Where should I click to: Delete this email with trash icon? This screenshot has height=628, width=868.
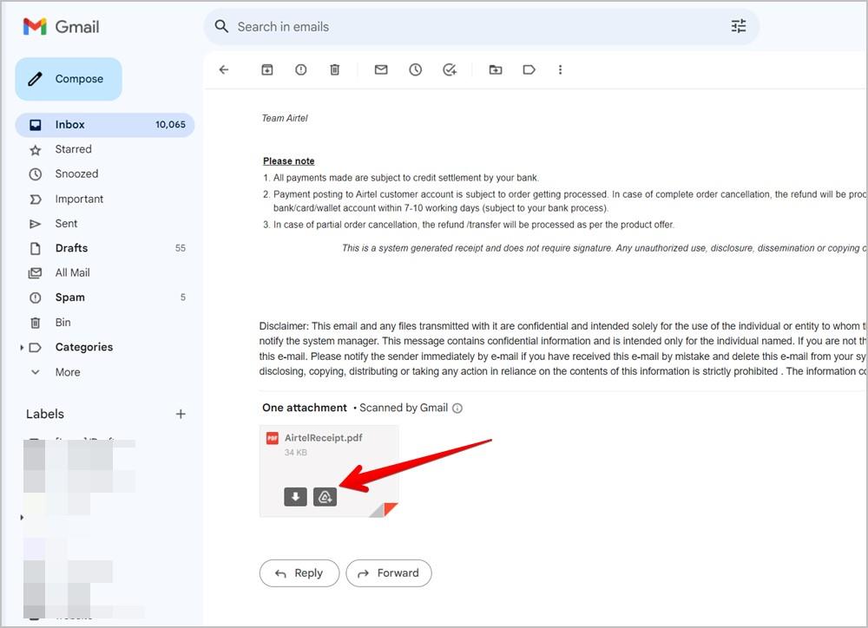tap(334, 69)
